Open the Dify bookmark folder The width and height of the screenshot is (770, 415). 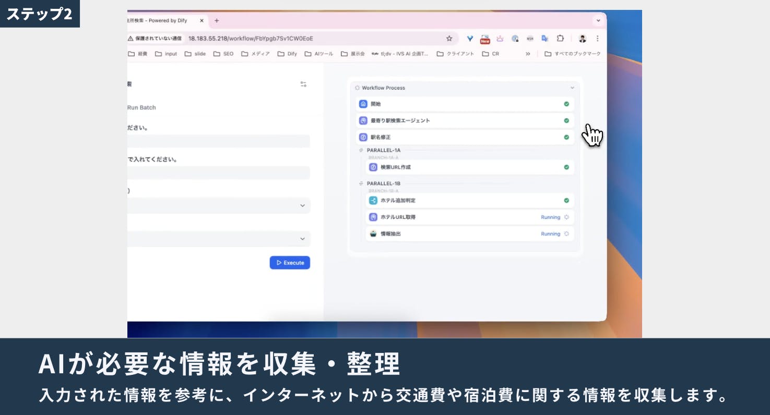click(x=287, y=54)
